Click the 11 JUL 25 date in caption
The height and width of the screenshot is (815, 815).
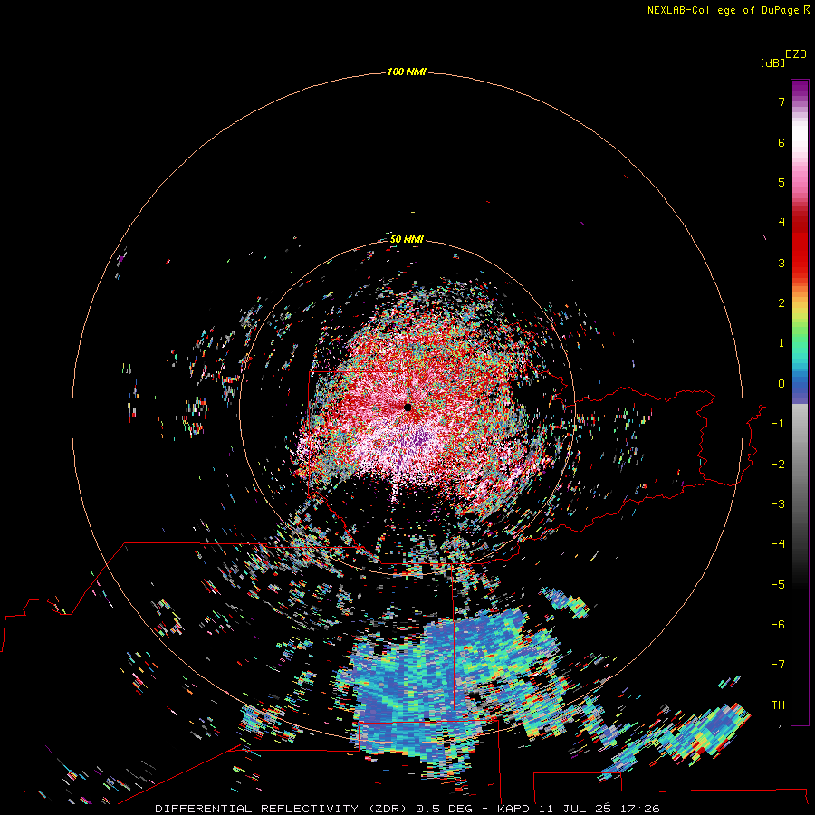pyautogui.click(x=575, y=809)
